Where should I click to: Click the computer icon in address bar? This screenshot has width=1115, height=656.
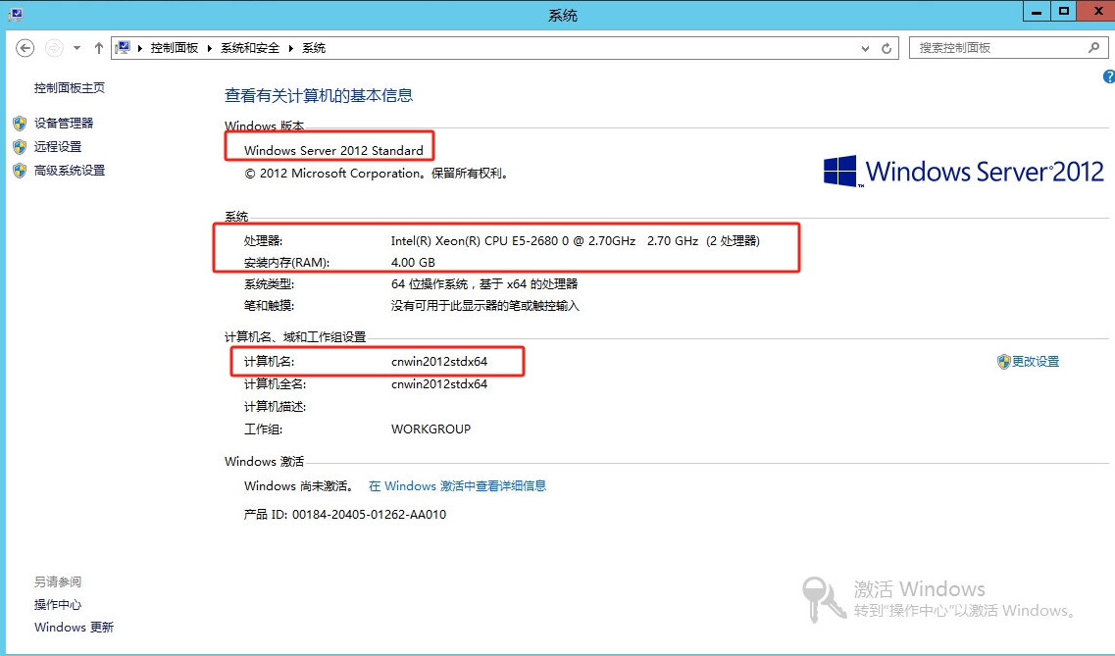click(x=123, y=48)
